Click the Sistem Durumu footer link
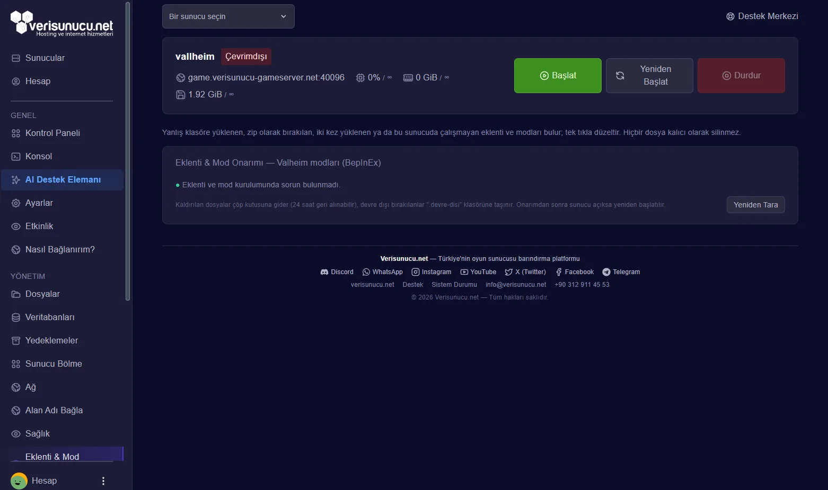The image size is (828, 490). tap(454, 285)
